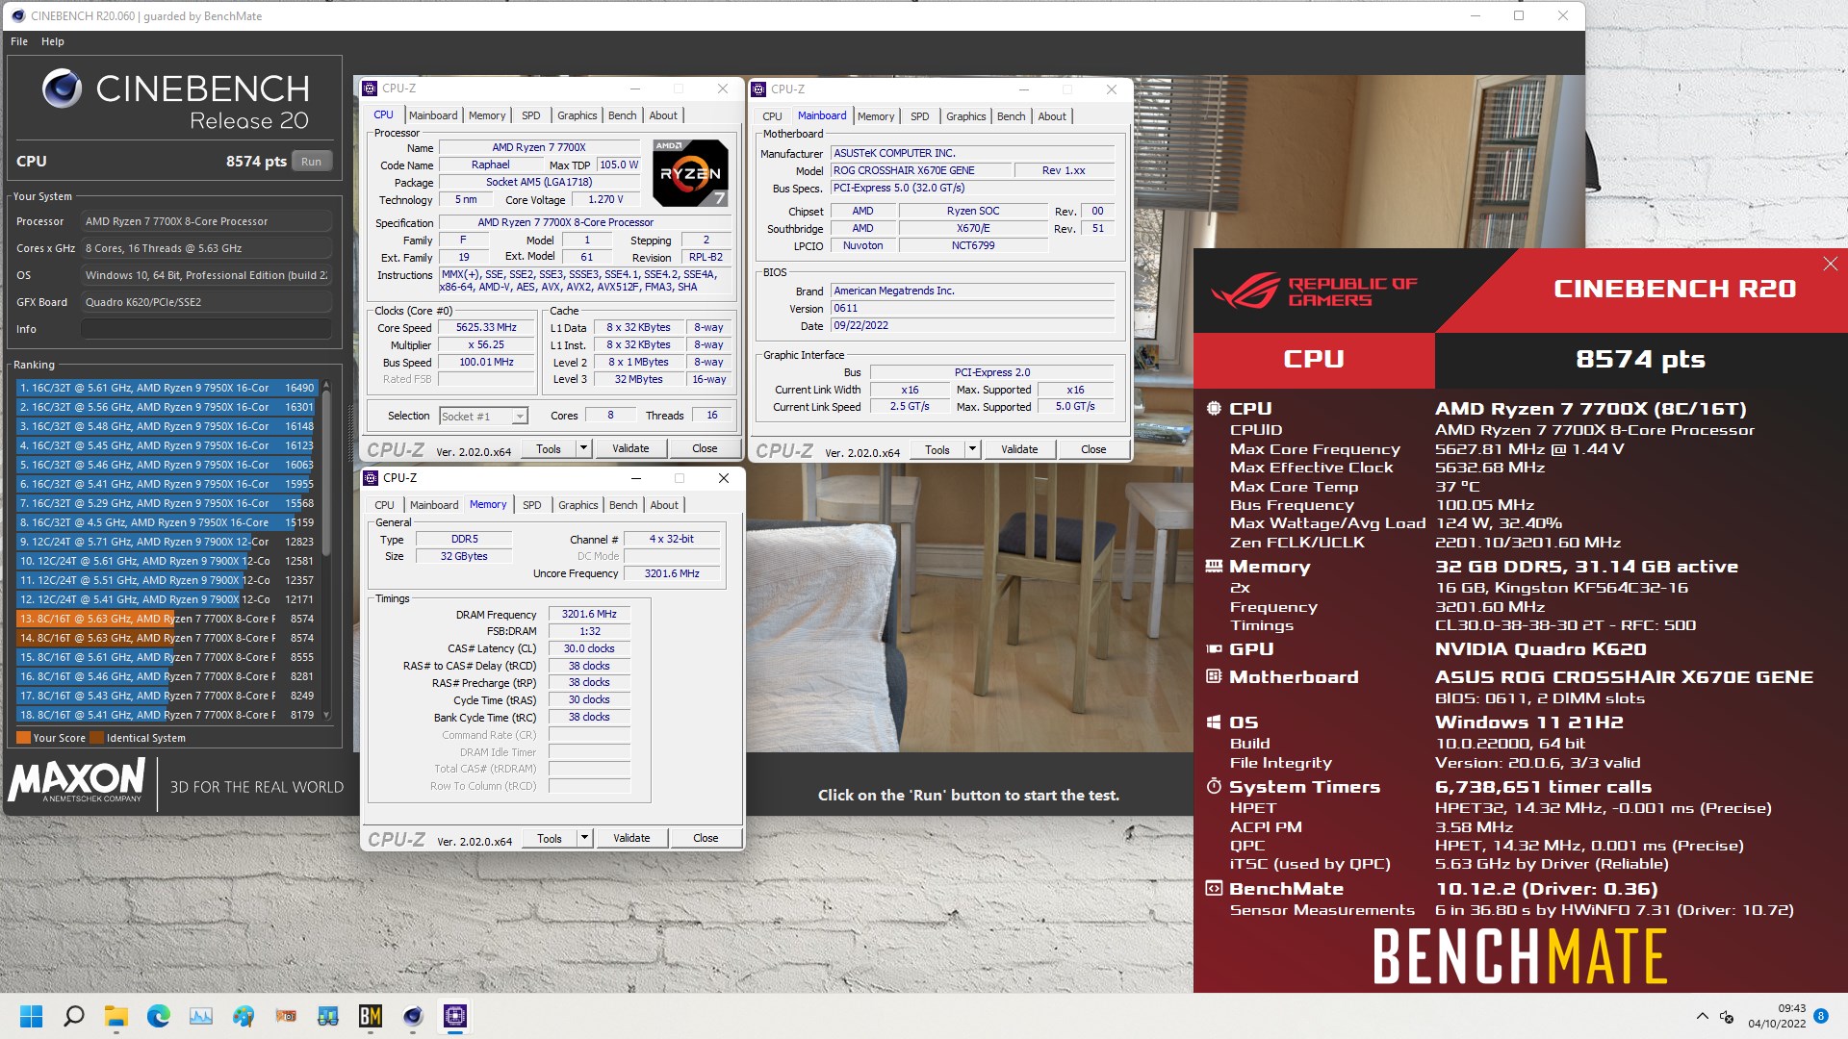1848x1039 pixels.
Task: Click Close button in CPU-Z Memory window
Action: [x=706, y=838]
